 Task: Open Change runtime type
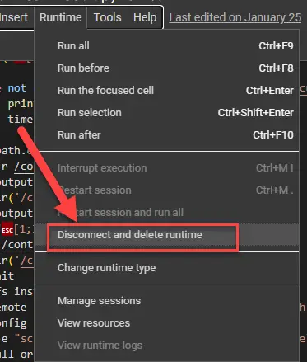166,268
